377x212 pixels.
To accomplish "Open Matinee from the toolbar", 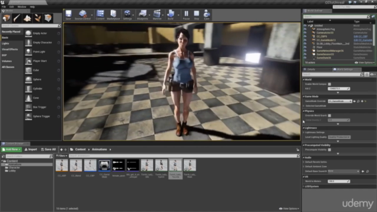I will (157, 15).
